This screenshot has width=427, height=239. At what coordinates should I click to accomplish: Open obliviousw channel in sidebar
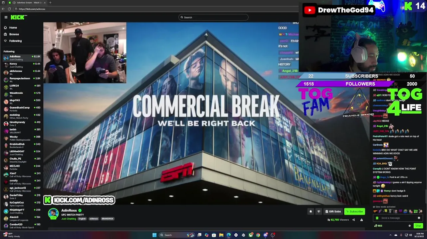click(22, 72)
